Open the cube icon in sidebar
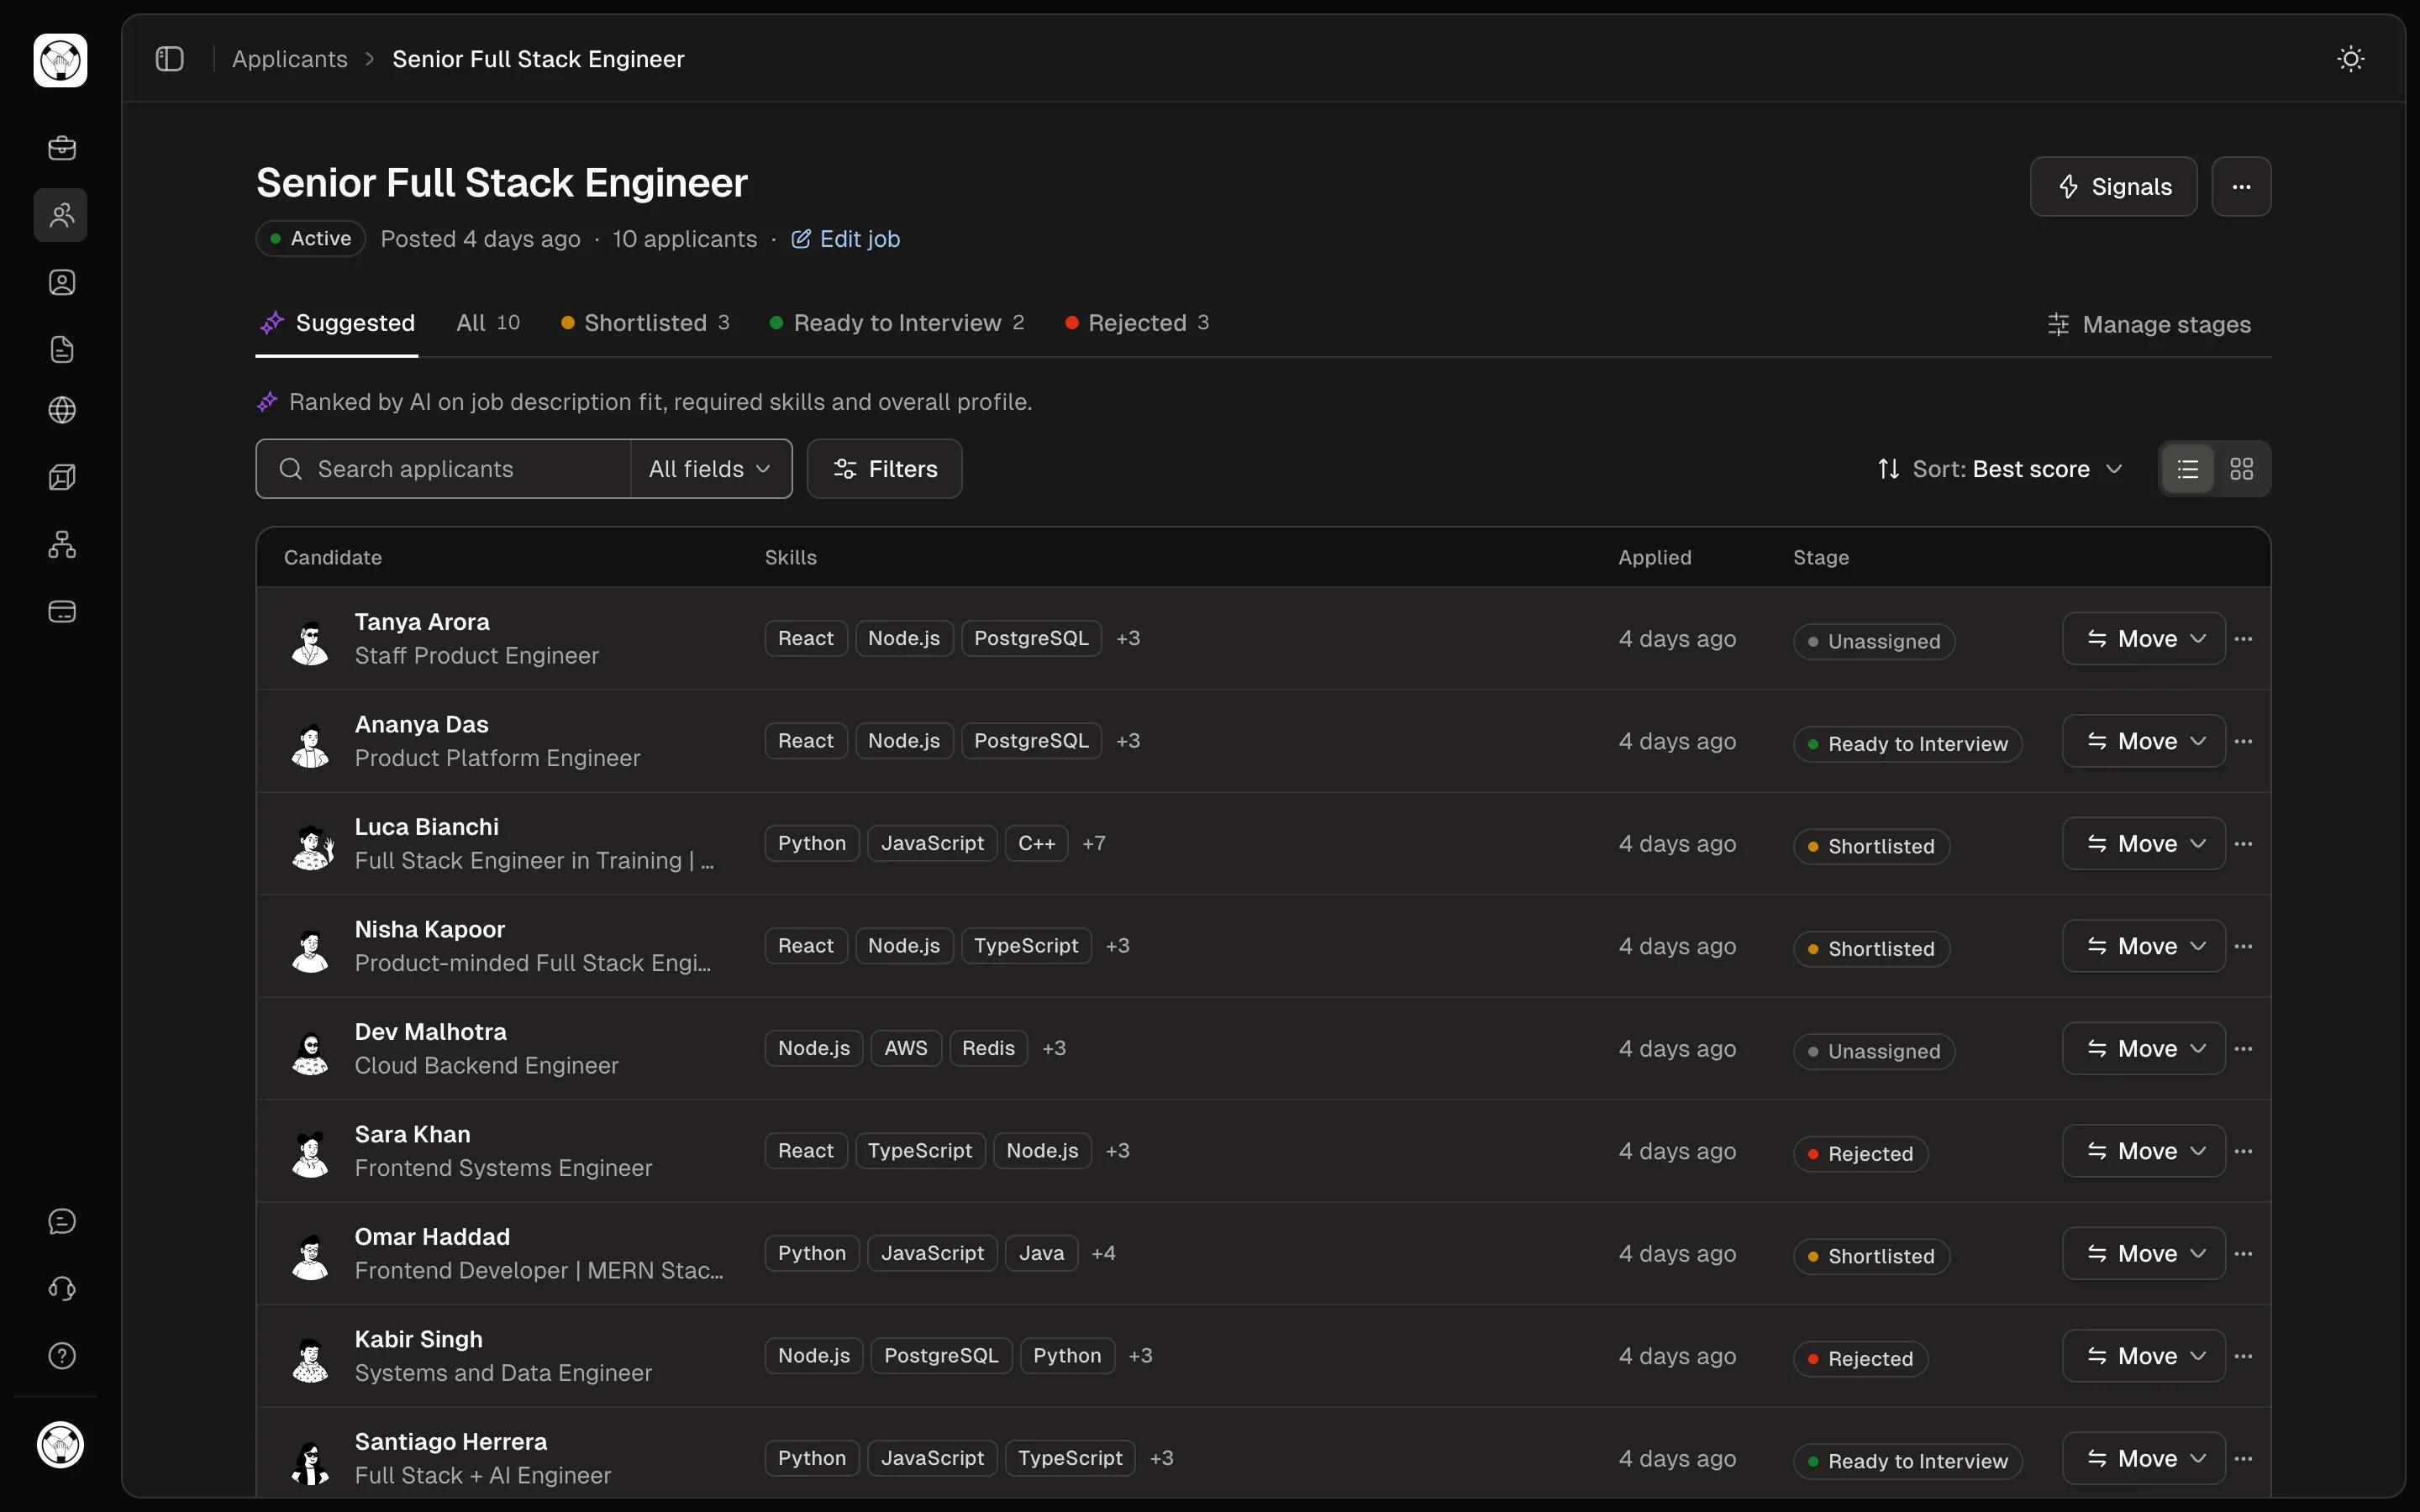 (62, 477)
